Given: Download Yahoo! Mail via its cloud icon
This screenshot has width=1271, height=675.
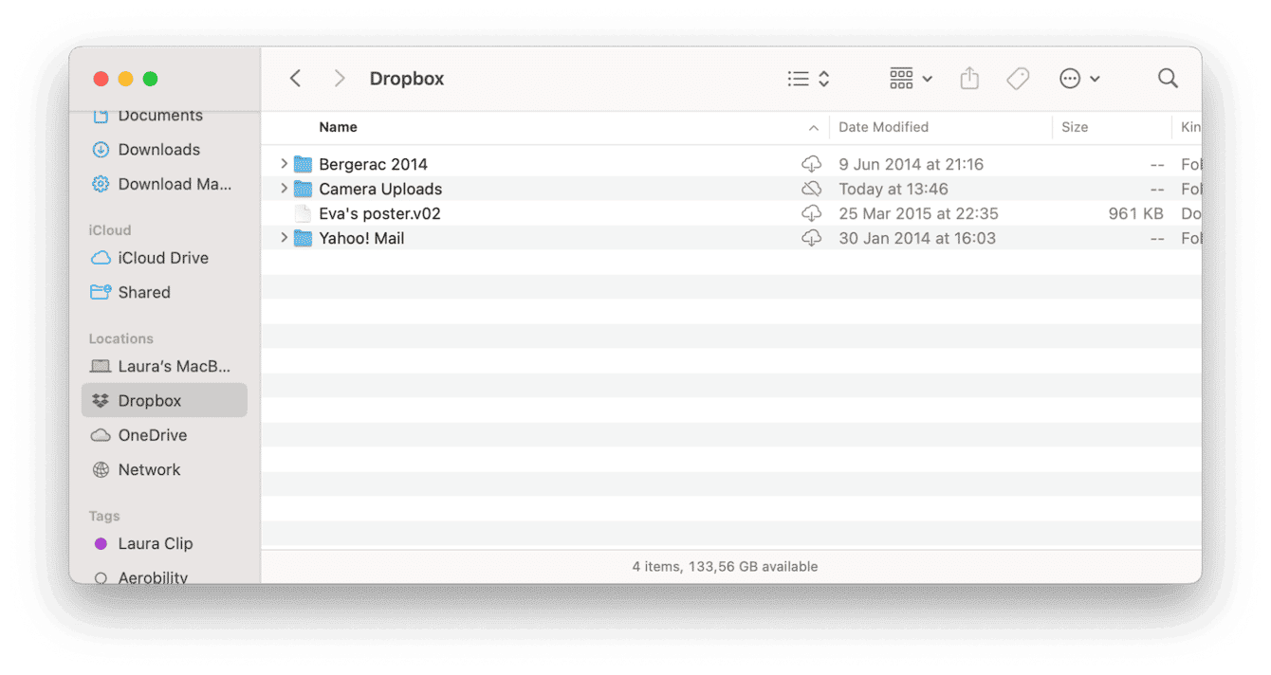Looking at the screenshot, I should tap(812, 238).
